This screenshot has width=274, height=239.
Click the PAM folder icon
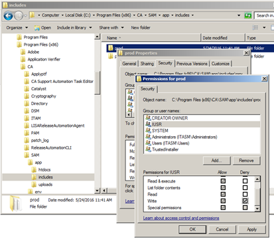tap(27, 133)
